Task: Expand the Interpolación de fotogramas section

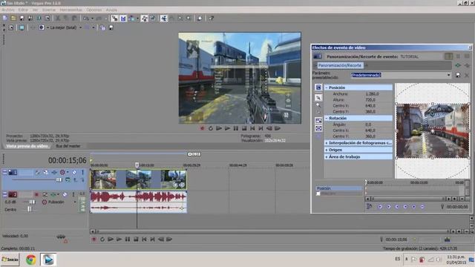Action: coord(327,142)
